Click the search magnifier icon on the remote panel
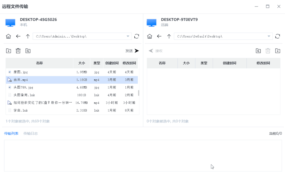Image resolution: width=285 pixels, height=174 pixels. click(258, 51)
